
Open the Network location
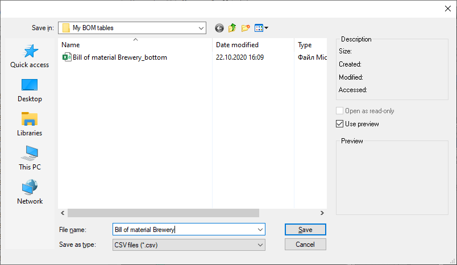[x=30, y=192]
